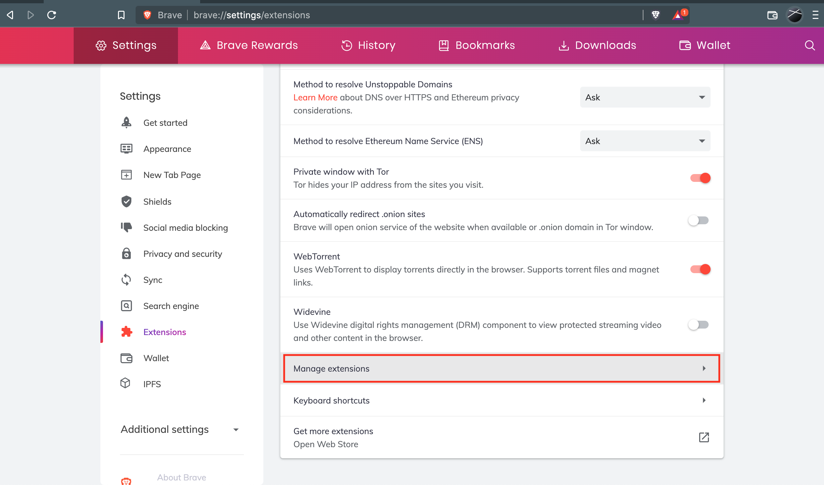Screen dimensions: 824x485
Task: Go to New Tab Page settings
Action: pos(172,175)
